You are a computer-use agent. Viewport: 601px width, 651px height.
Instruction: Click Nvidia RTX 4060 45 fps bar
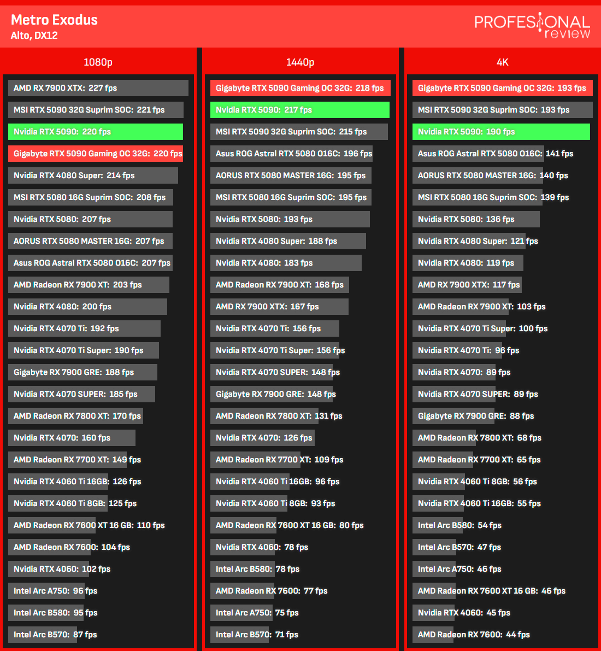434,613
